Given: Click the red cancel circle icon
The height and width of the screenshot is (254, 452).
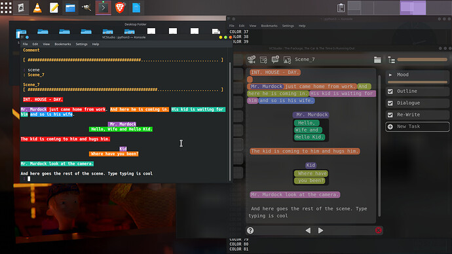Looking at the screenshot, I should pos(379,230).
